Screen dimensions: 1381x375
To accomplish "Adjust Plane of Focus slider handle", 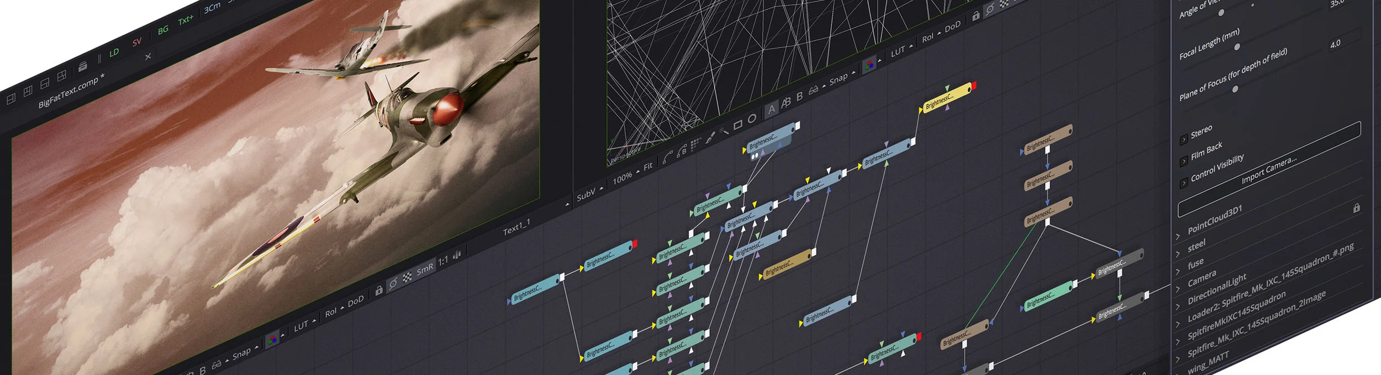I will click(x=1235, y=89).
